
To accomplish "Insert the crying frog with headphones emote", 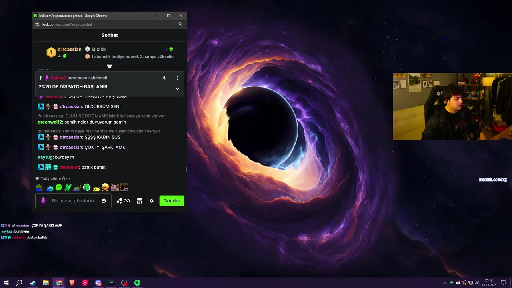I will click(87, 187).
